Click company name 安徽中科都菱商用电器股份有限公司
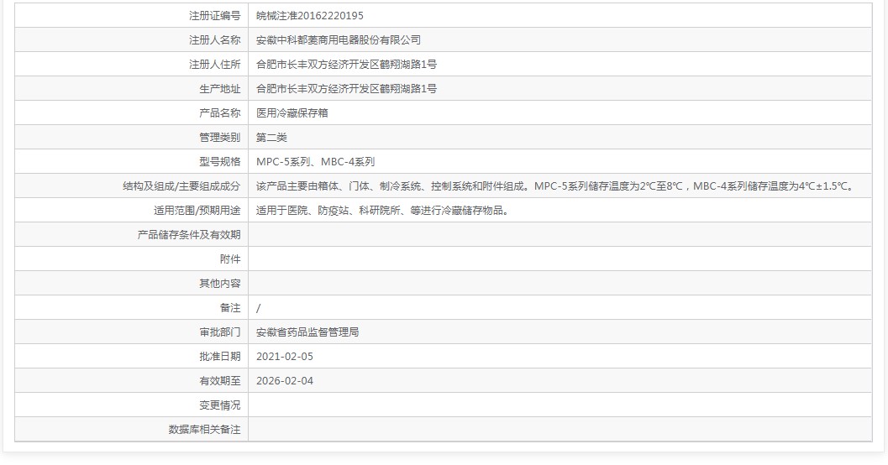Image resolution: width=888 pixels, height=465 pixels. (x=338, y=40)
